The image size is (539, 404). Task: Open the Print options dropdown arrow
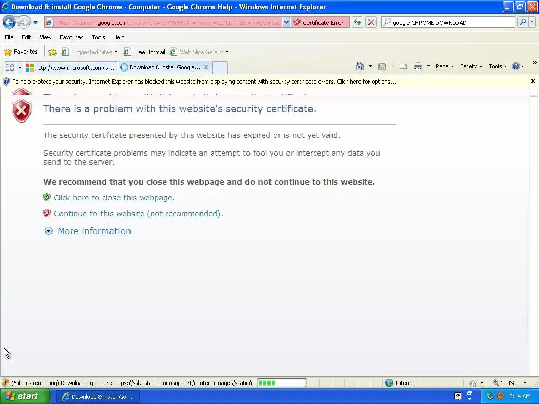428,66
